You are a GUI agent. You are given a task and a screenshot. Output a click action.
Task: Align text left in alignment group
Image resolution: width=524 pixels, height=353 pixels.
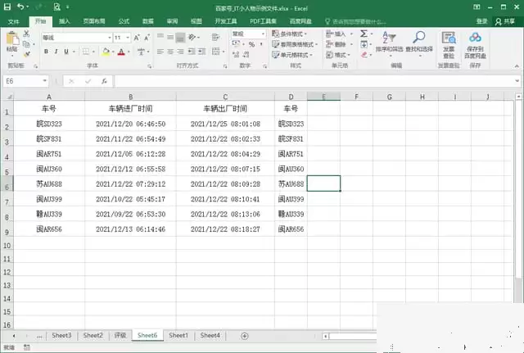point(160,52)
